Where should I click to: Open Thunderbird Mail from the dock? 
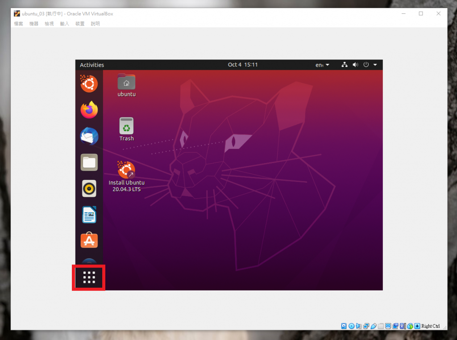(x=89, y=136)
